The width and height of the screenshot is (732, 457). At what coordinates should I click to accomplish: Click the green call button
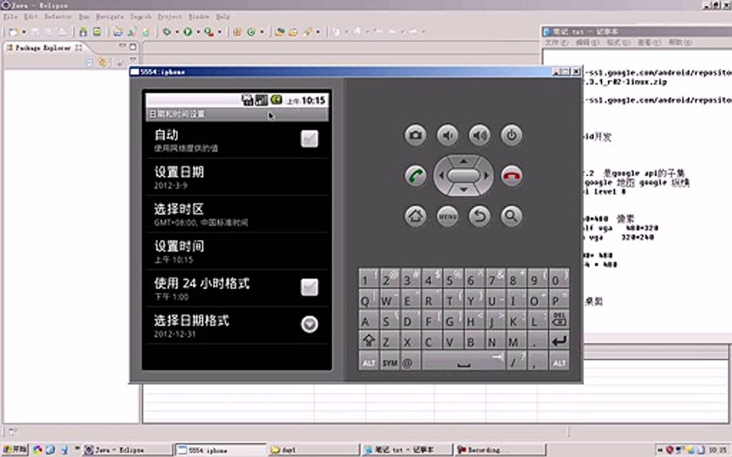tap(415, 176)
